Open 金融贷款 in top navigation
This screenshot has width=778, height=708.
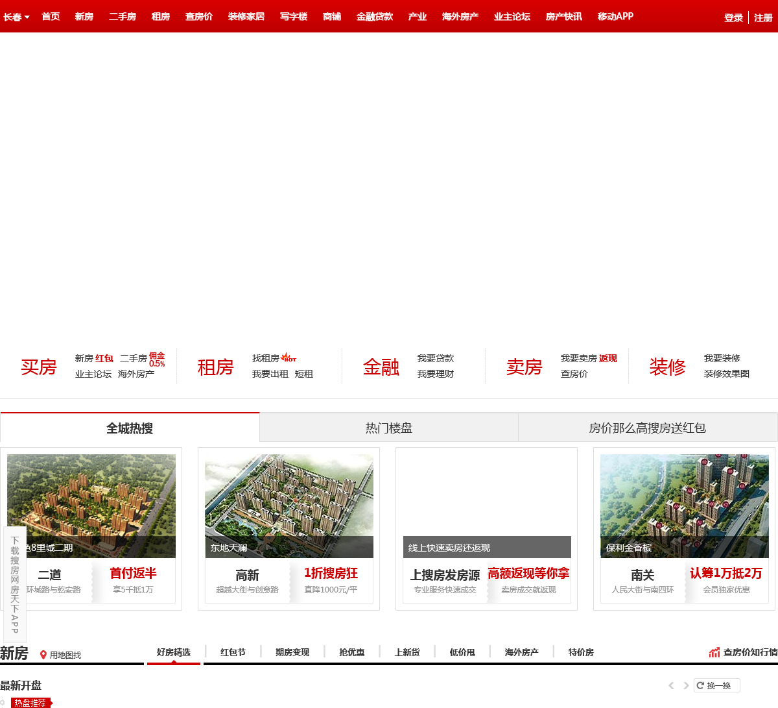[375, 17]
